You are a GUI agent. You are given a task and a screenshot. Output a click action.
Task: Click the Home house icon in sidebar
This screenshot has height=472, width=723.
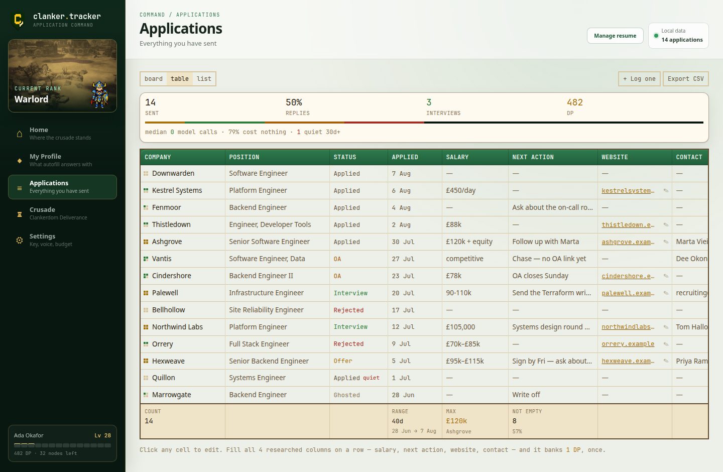point(20,134)
